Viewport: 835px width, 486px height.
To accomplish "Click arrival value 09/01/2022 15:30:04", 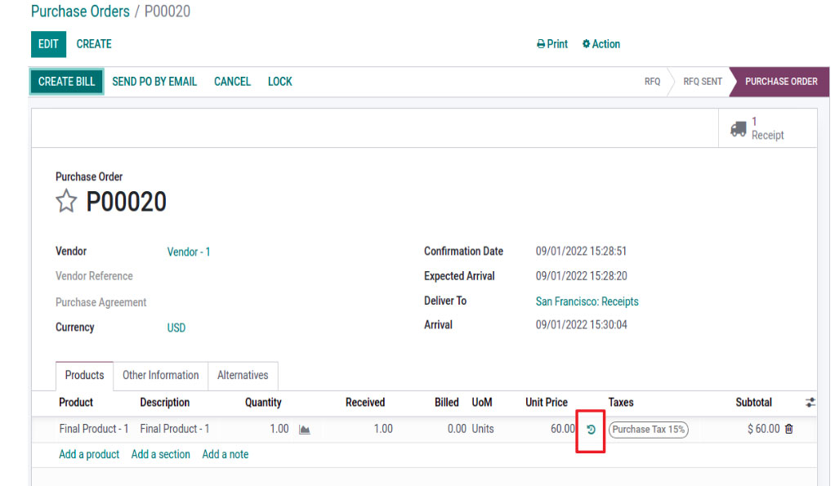I will [x=581, y=325].
